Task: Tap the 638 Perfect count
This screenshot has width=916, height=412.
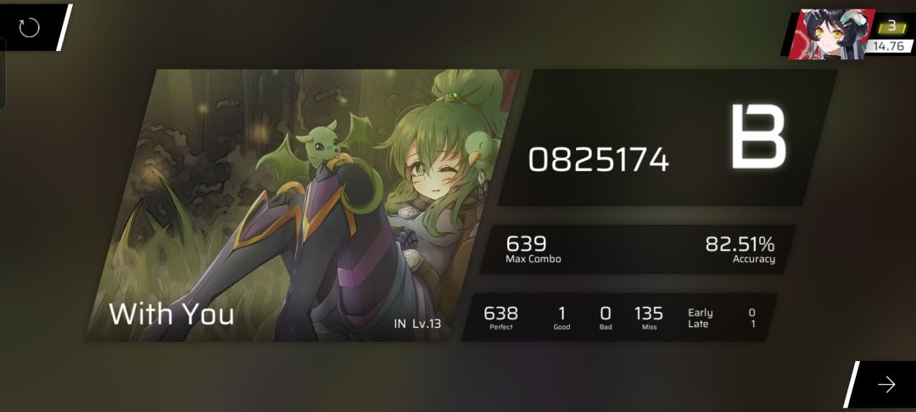Action: [x=500, y=319]
